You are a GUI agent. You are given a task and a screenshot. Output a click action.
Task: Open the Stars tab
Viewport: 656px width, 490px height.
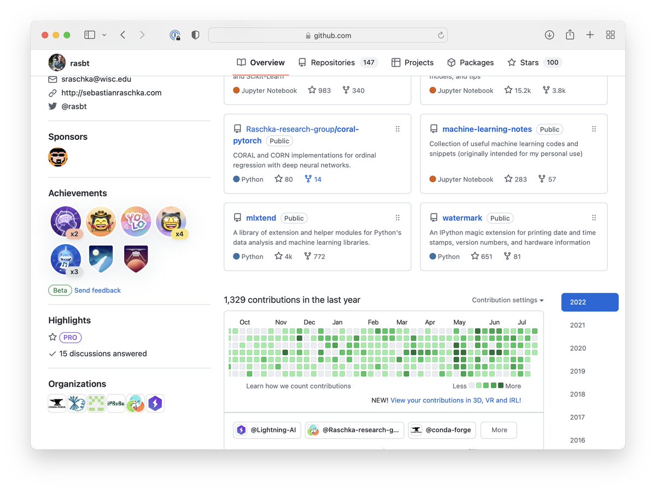535,62
